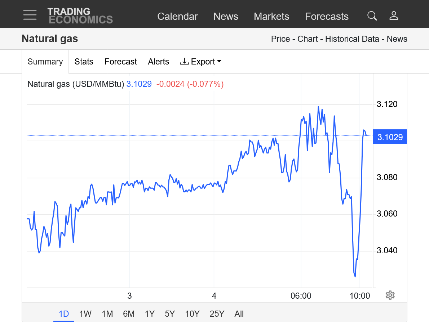The width and height of the screenshot is (429, 334).
Task: Switch to the Stats tab
Action: pos(84,62)
